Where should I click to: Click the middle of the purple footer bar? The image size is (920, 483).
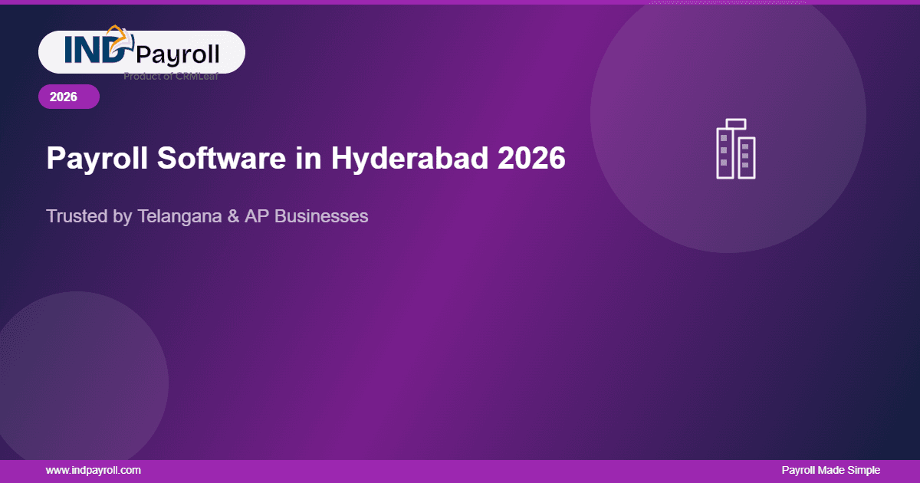460,471
